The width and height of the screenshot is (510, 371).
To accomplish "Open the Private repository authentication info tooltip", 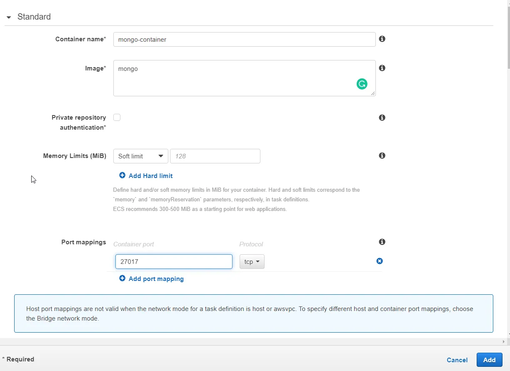I will [x=382, y=118].
